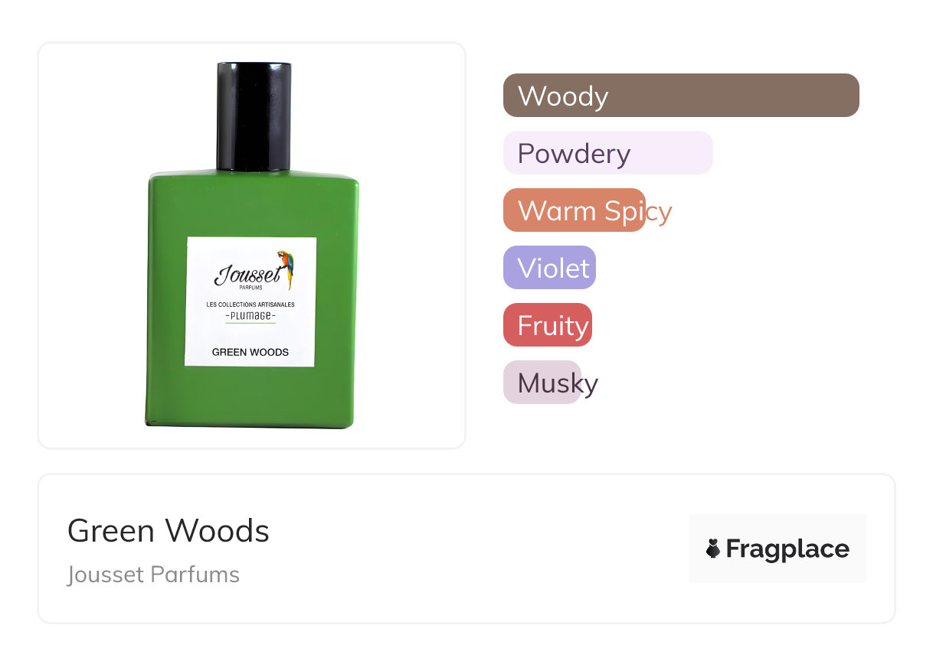Click the Fruity accord tag
The height and width of the screenshot is (661, 933).
[x=548, y=325]
